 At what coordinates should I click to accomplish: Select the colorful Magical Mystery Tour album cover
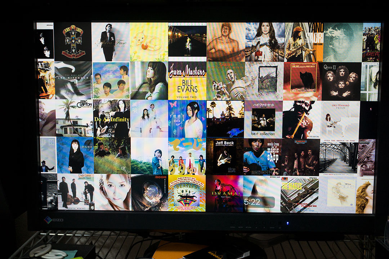187,193
